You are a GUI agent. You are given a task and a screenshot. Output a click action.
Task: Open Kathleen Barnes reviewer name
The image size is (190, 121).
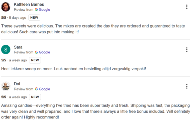(29, 4)
